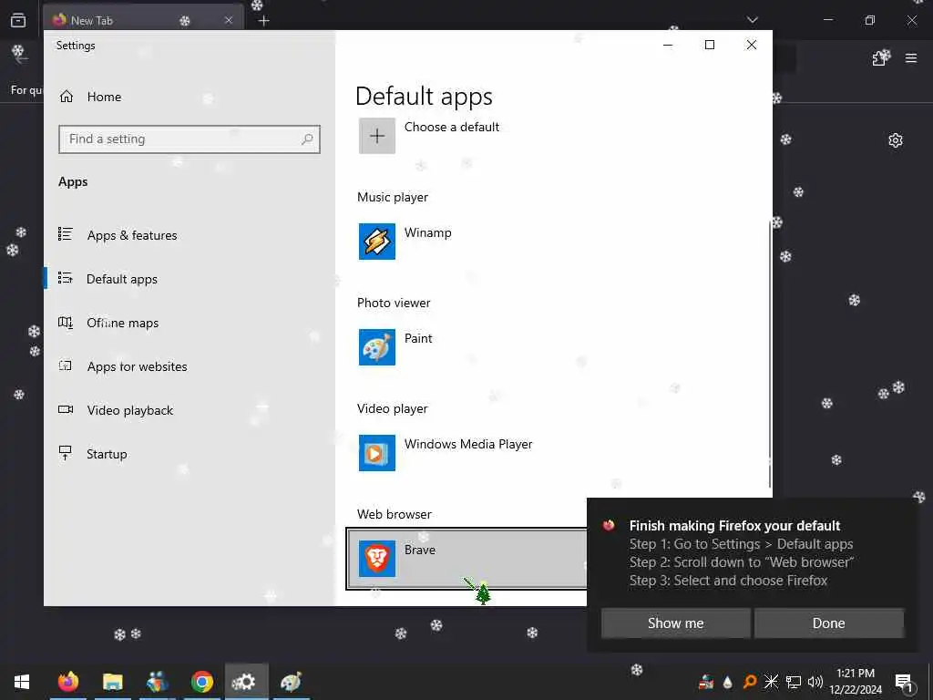Open Offline maps settings page
Image resolution: width=933 pixels, height=700 pixels.
point(123,323)
